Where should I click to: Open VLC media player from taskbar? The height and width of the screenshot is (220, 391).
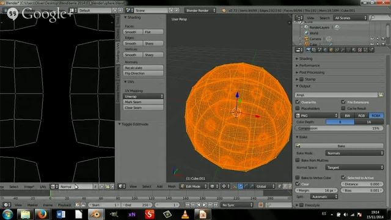(185, 215)
